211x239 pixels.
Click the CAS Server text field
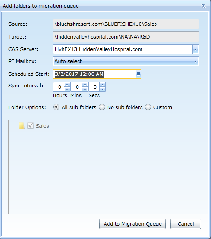[x=123, y=49]
